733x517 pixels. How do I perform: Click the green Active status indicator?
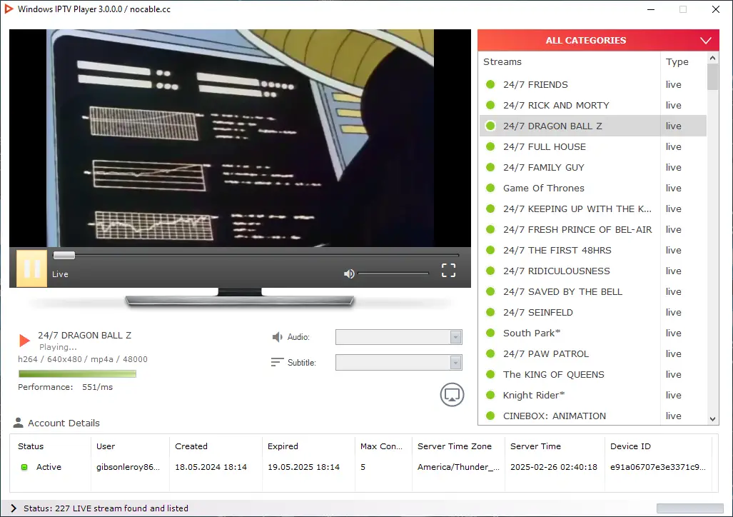click(x=24, y=467)
